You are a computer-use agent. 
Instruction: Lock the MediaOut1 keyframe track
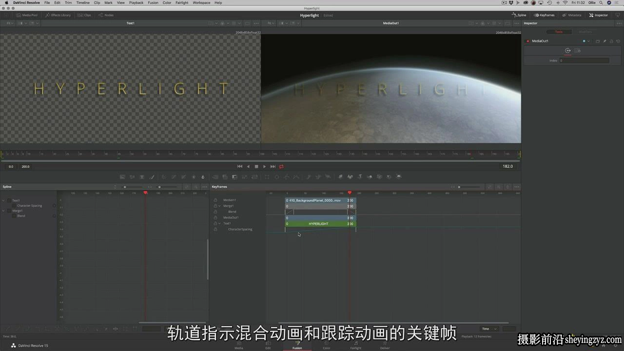pos(215,217)
